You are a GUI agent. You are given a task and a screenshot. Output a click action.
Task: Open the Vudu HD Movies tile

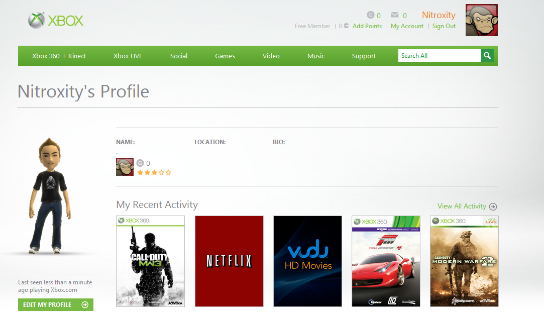click(x=307, y=261)
